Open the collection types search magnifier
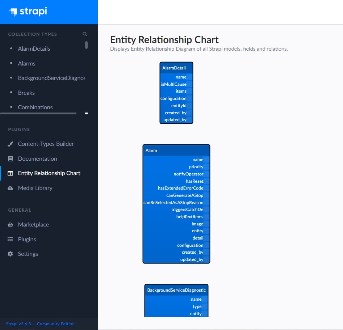 point(84,34)
